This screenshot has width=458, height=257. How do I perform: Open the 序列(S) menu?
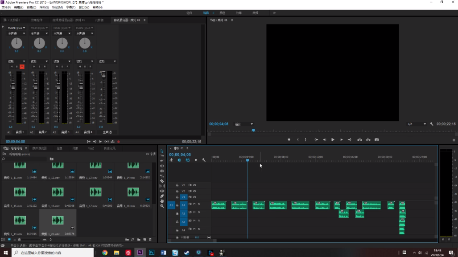tap(44, 8)
